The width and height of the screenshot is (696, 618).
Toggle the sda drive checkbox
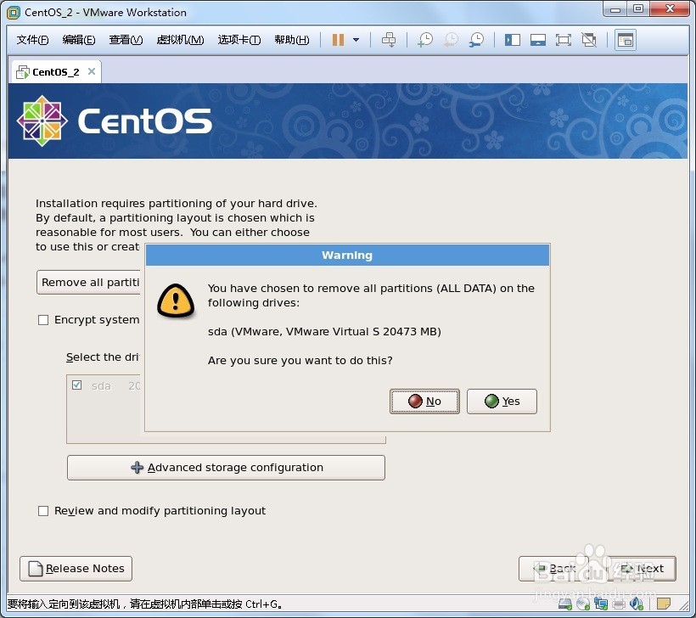[x=76, y=385]
